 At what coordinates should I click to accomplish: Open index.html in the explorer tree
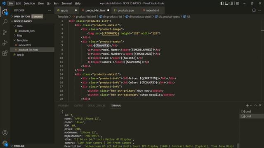25,45
